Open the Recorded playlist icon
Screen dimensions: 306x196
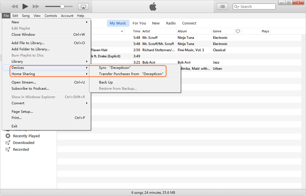(8, 149)
